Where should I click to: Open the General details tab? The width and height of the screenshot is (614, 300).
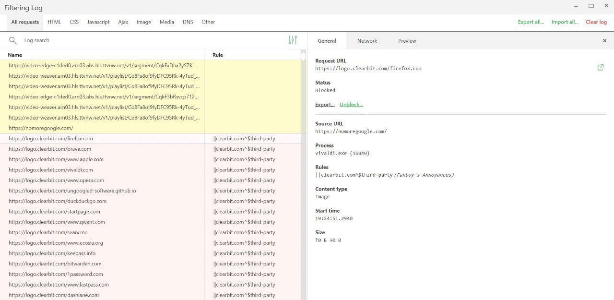pyautogui.click(x=327, y=41)
